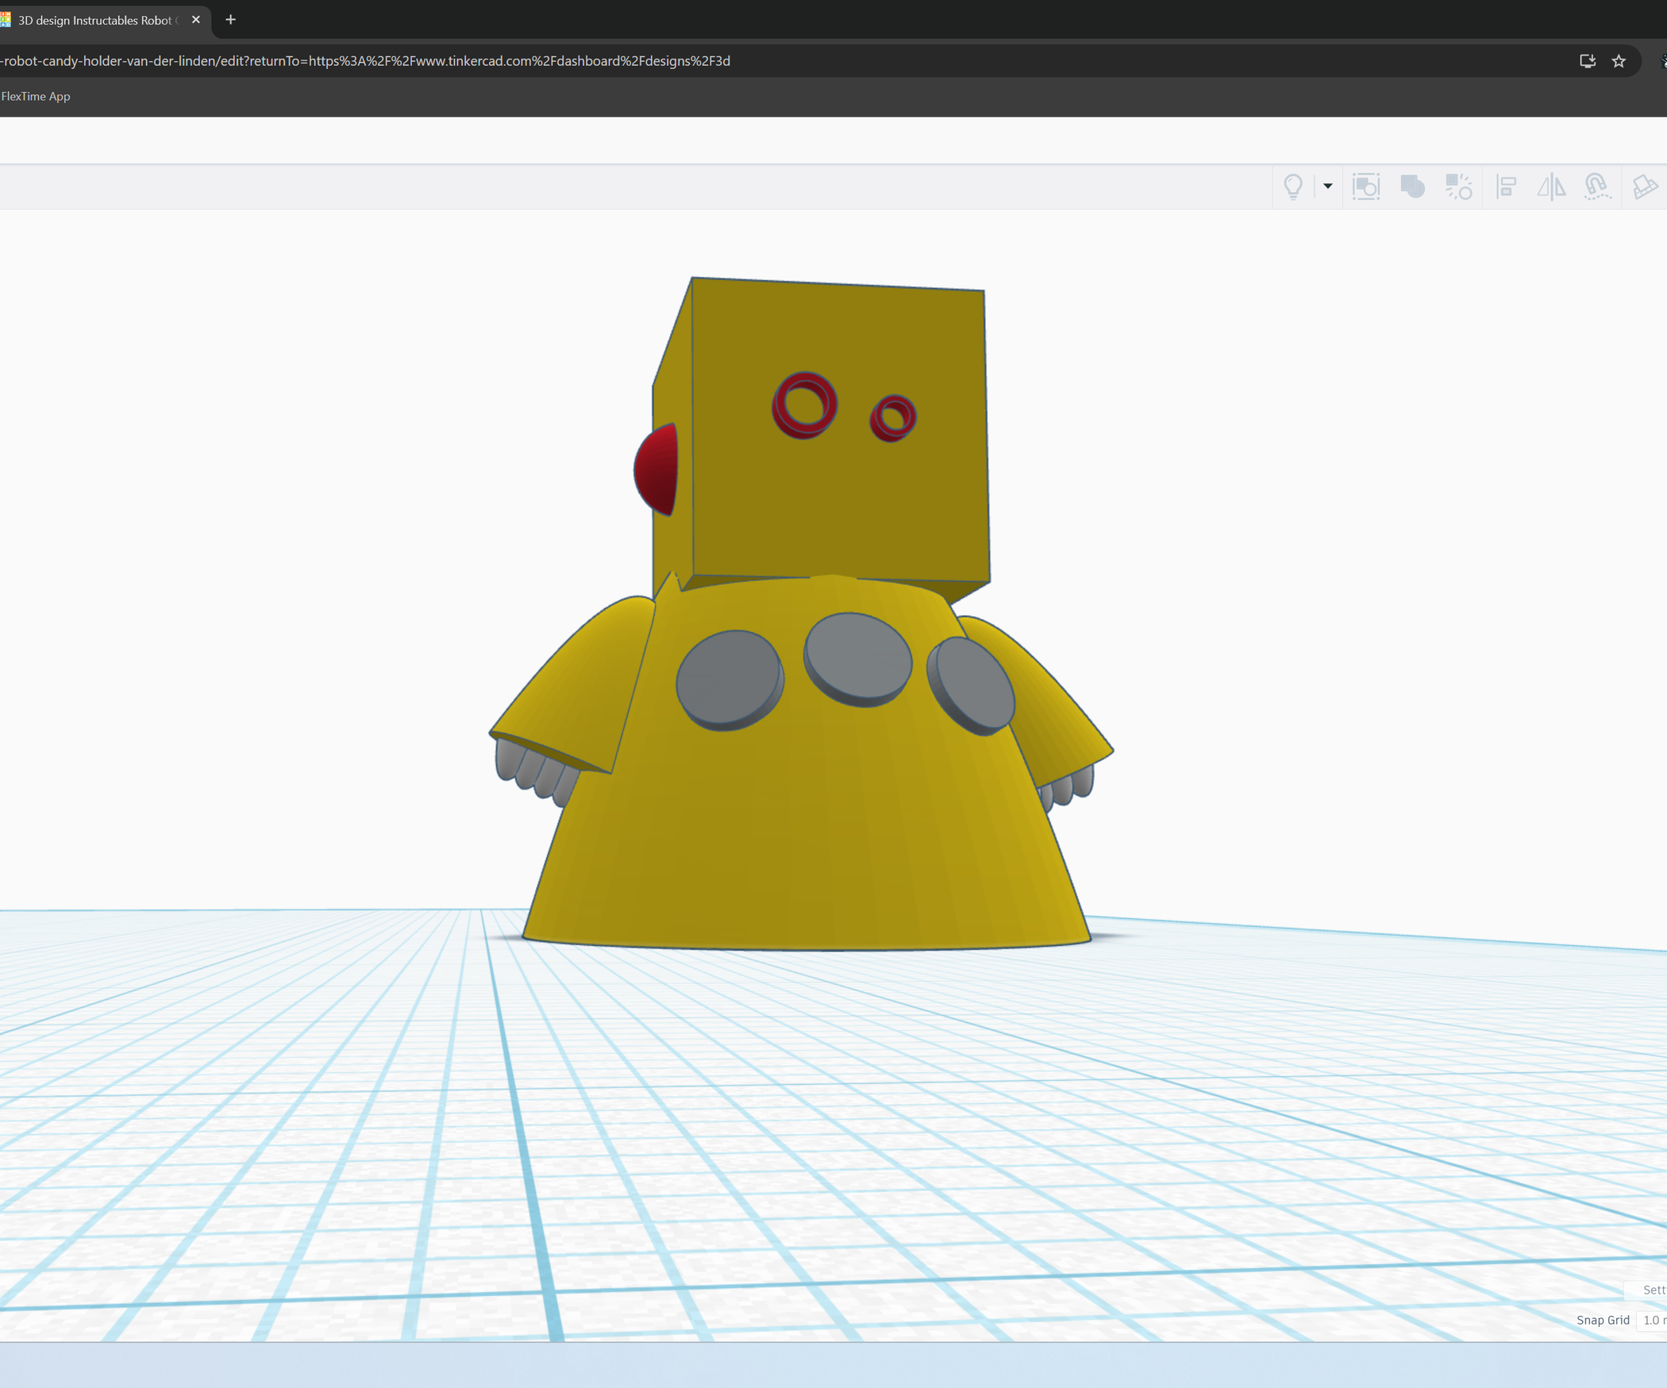The width and height of the screenshot is (1667, 1388).
Task: Click the snap magnet tool icon
Action: click(1597, 186)
